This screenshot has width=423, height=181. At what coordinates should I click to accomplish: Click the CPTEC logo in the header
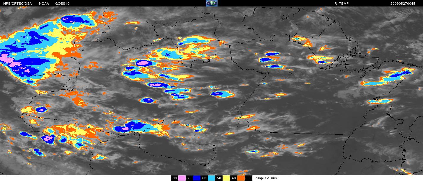[x=211, y=3]
